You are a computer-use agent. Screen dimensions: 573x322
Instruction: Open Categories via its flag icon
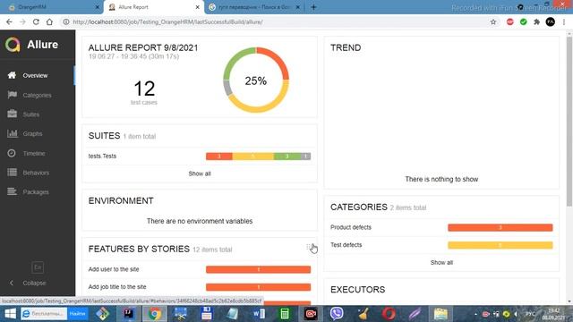(x=12, y=95)
